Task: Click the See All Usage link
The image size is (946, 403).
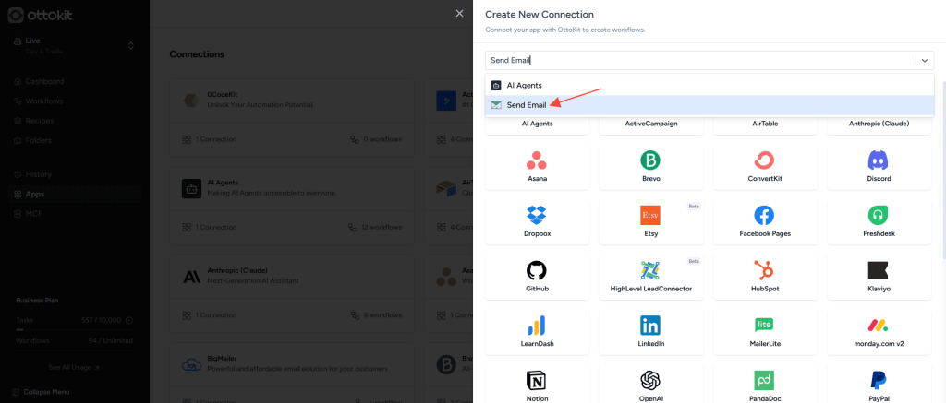Action: pos(74,367)
